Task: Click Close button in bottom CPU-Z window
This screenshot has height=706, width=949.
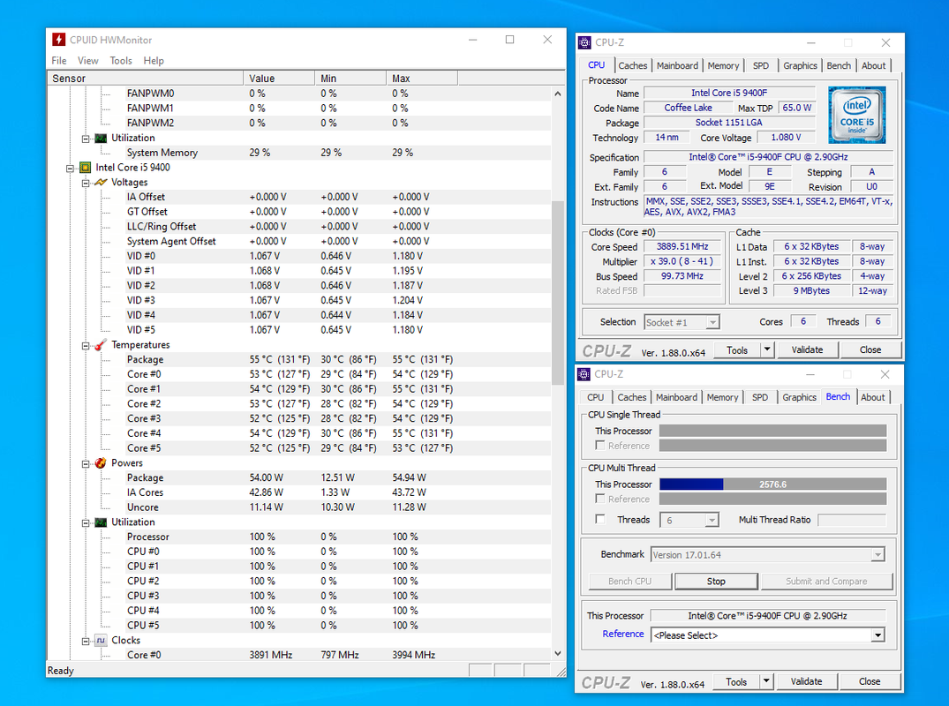Action: click(870, 681)
